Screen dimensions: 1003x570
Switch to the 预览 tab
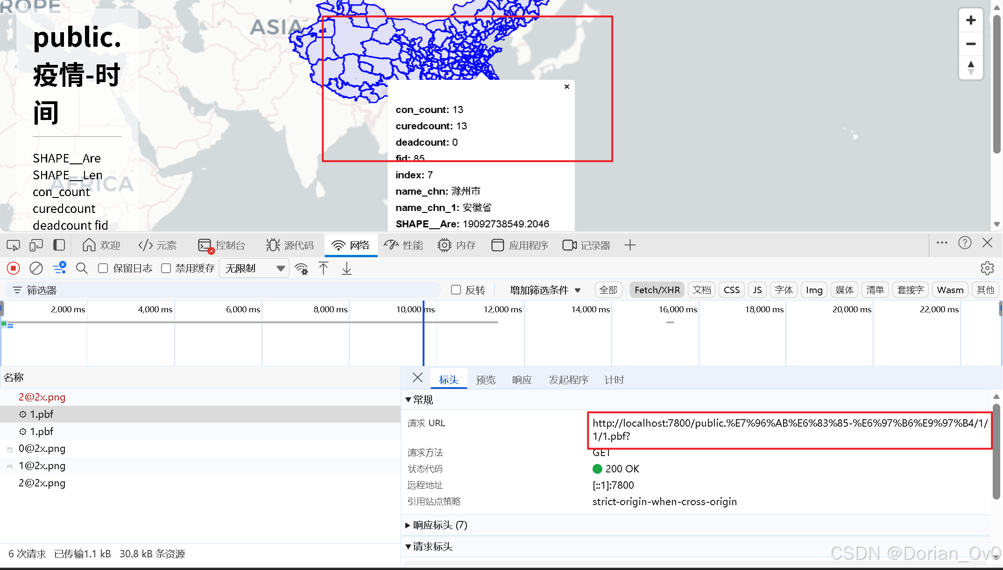coord(485,380)
